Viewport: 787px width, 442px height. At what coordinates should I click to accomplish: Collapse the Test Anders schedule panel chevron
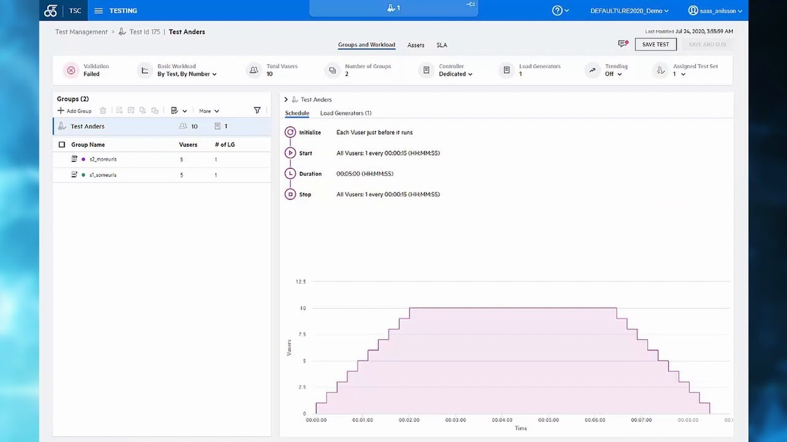point(286,99)
